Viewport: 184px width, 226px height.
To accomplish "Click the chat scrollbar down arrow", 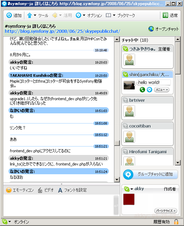I will [117, 180].
